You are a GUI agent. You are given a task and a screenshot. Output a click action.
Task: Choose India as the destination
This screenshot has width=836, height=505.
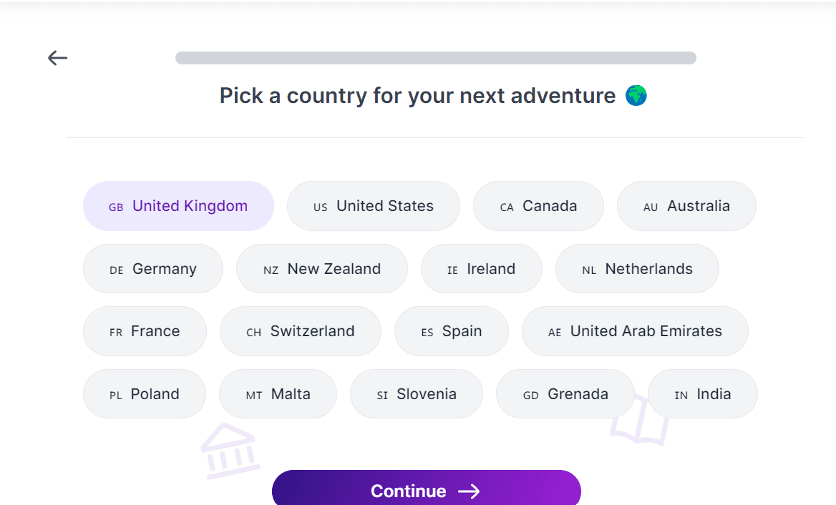point(703,394)
